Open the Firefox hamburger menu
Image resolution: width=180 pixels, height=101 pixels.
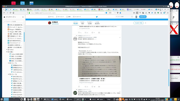click(168, 13)
